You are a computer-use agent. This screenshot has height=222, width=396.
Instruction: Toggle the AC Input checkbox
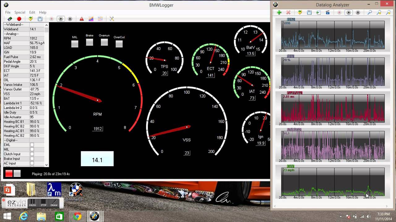pos(32,163)
